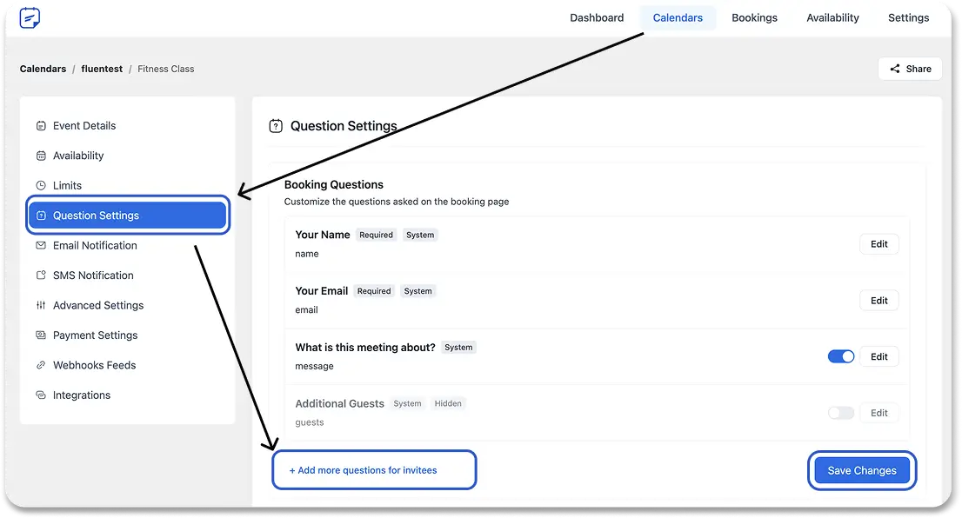Click the Calendars breadcrumb link
Viewport: 962px width, 518px height.
click(x=43, y=69)
